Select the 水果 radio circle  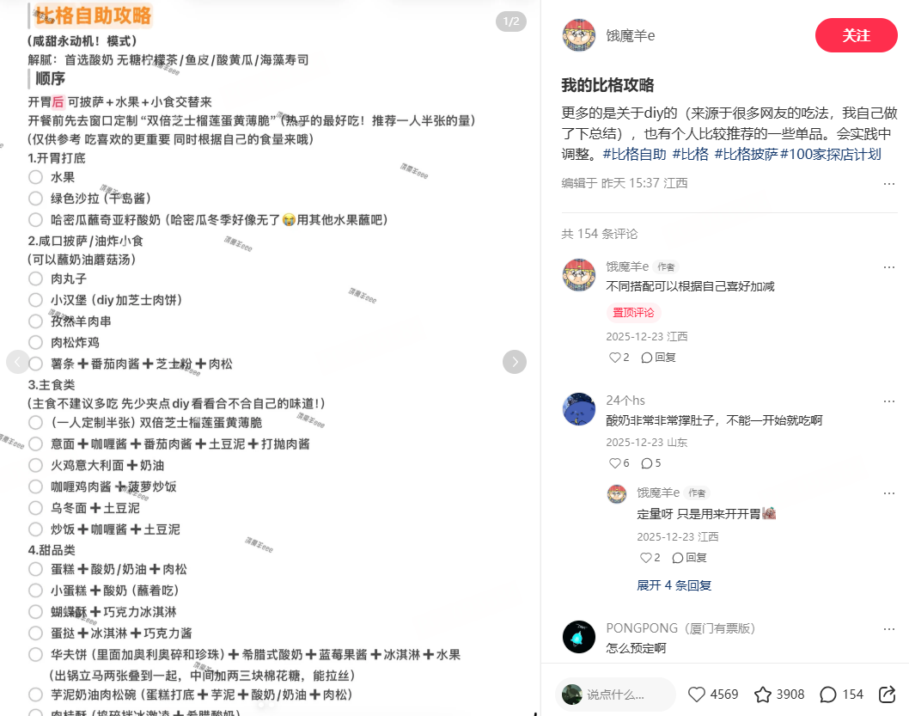(x=35, y=177)
